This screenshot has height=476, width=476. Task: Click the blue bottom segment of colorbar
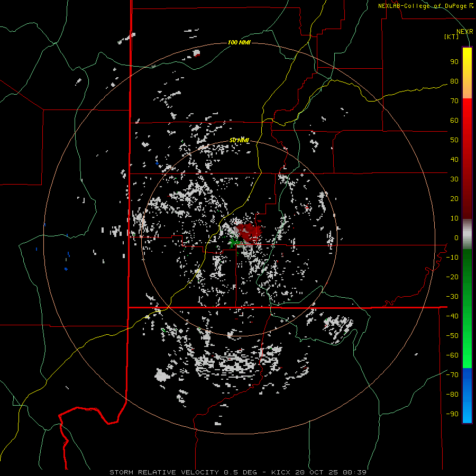[x=467, y=396]
